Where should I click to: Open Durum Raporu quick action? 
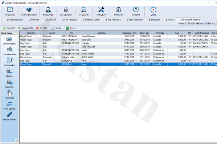point(9,41)
